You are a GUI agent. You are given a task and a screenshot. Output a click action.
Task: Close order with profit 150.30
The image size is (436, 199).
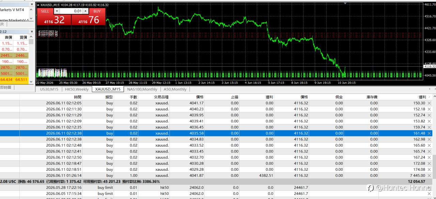429,103
